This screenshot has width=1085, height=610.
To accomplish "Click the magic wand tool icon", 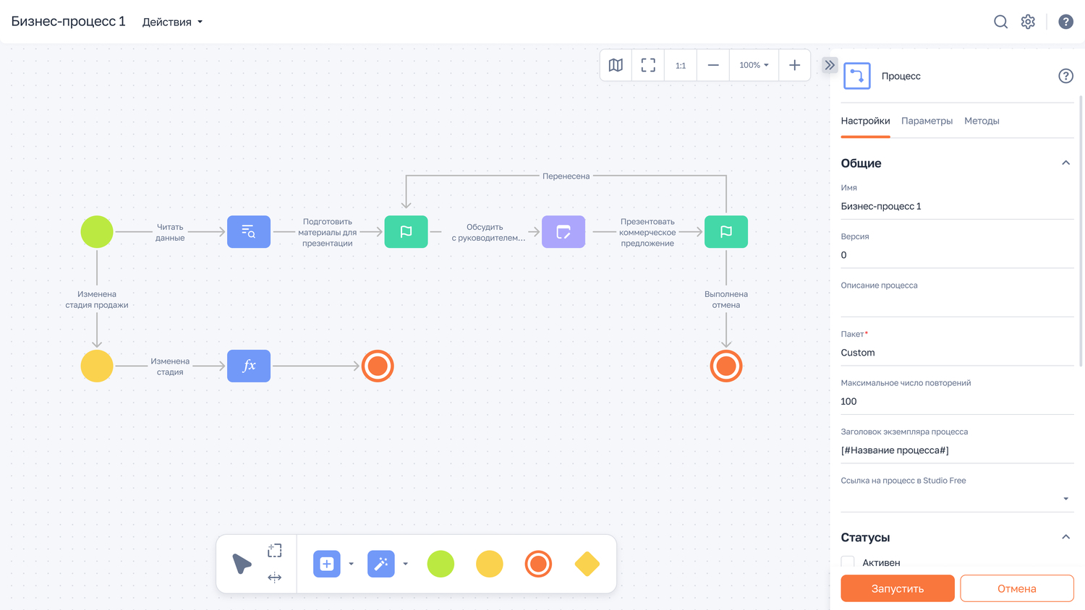I will click(x=380, y=564).
